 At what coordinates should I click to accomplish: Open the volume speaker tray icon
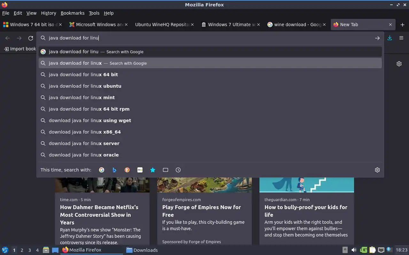pos(354,250)
